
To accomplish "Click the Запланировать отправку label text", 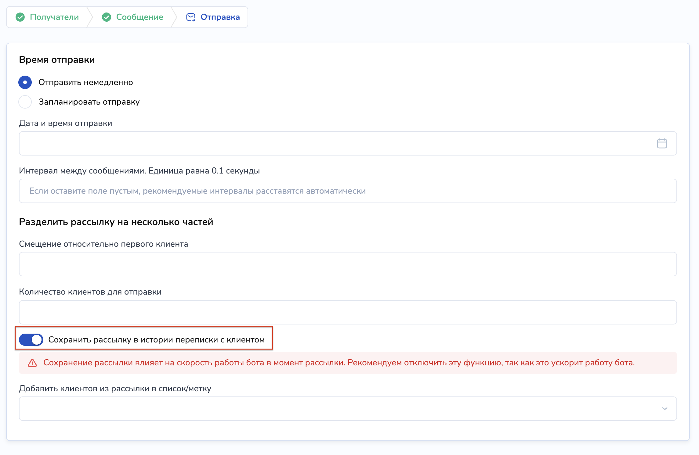I will (89, 102).
